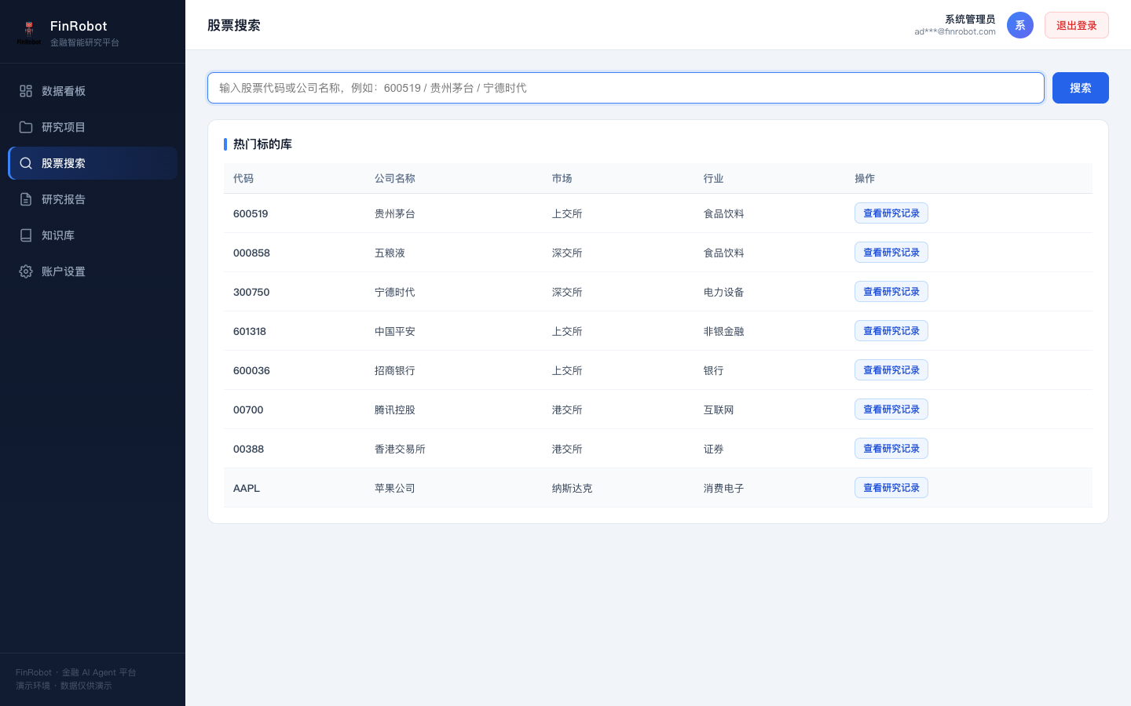
Task: Open 查看研究记录 for 宁德时代
Action: 891,292
